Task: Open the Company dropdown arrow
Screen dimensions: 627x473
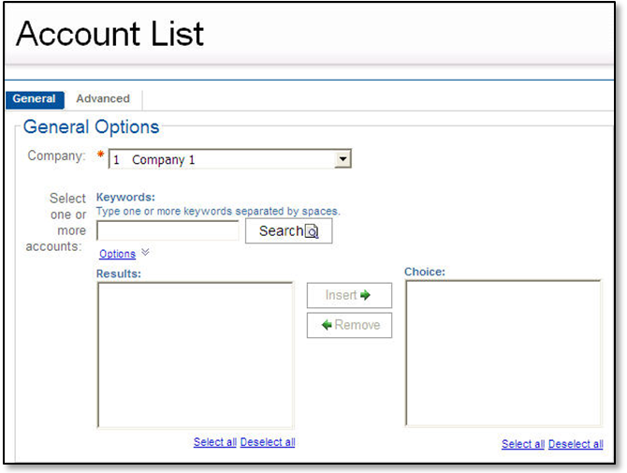Action: click(x=343, y=159)
